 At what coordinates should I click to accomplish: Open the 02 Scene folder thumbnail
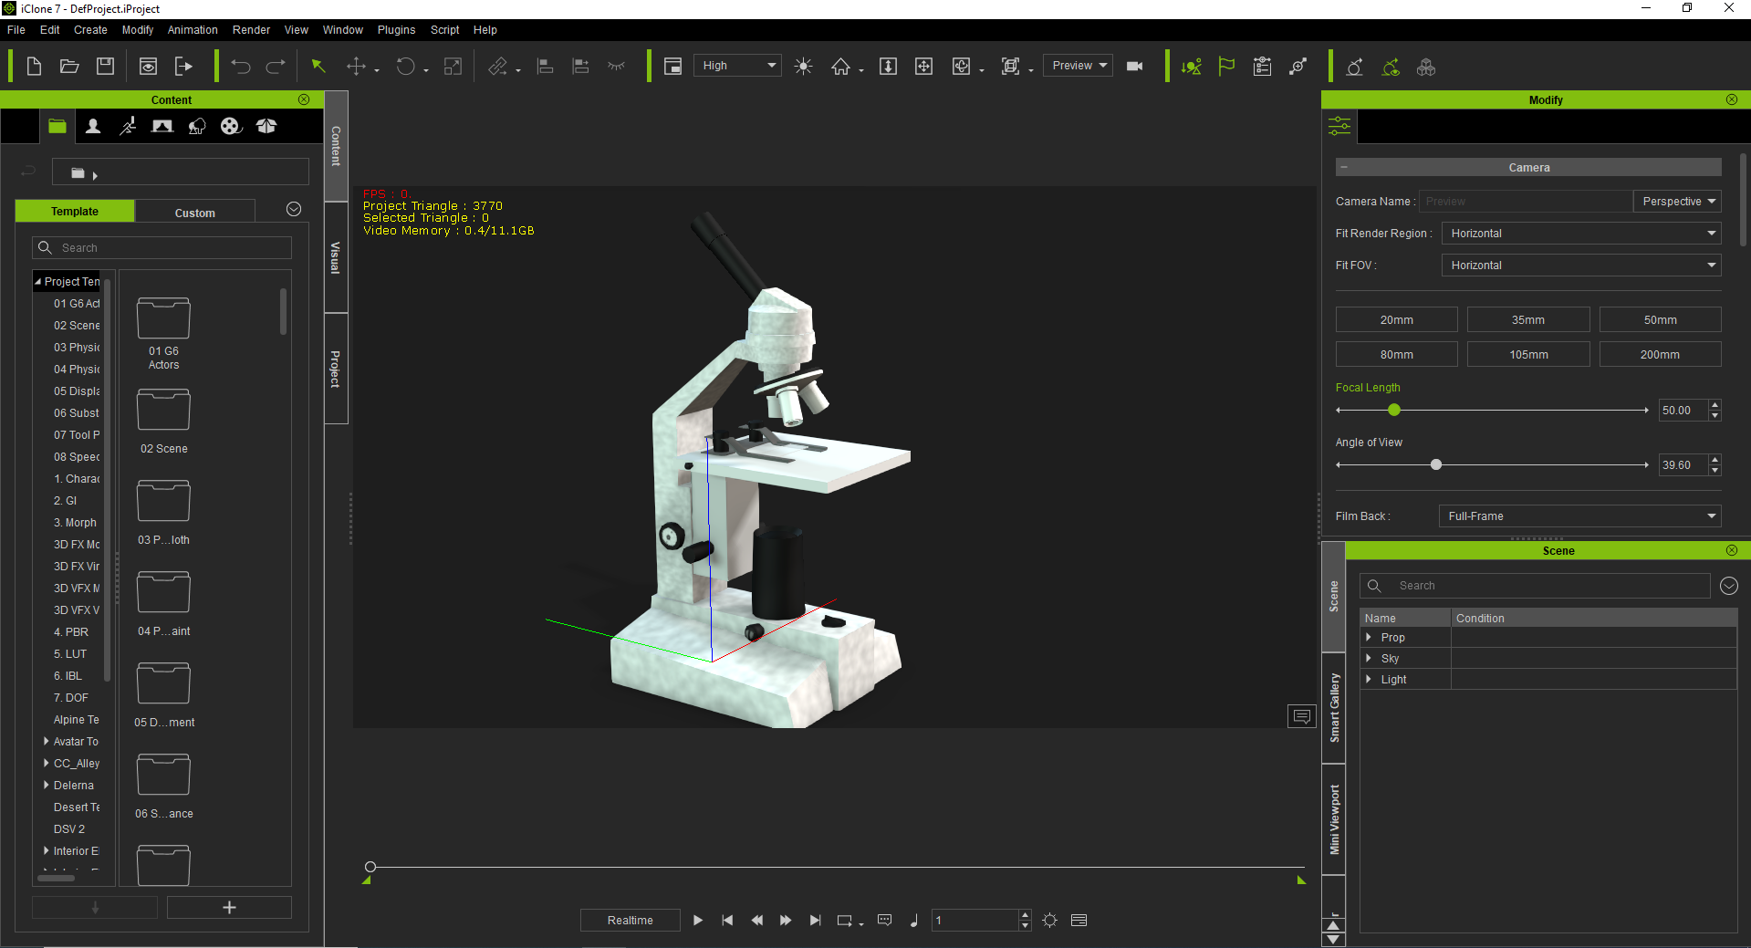163,410
